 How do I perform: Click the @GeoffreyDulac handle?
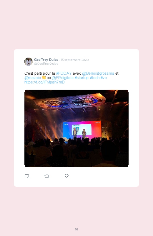point(46,63)
